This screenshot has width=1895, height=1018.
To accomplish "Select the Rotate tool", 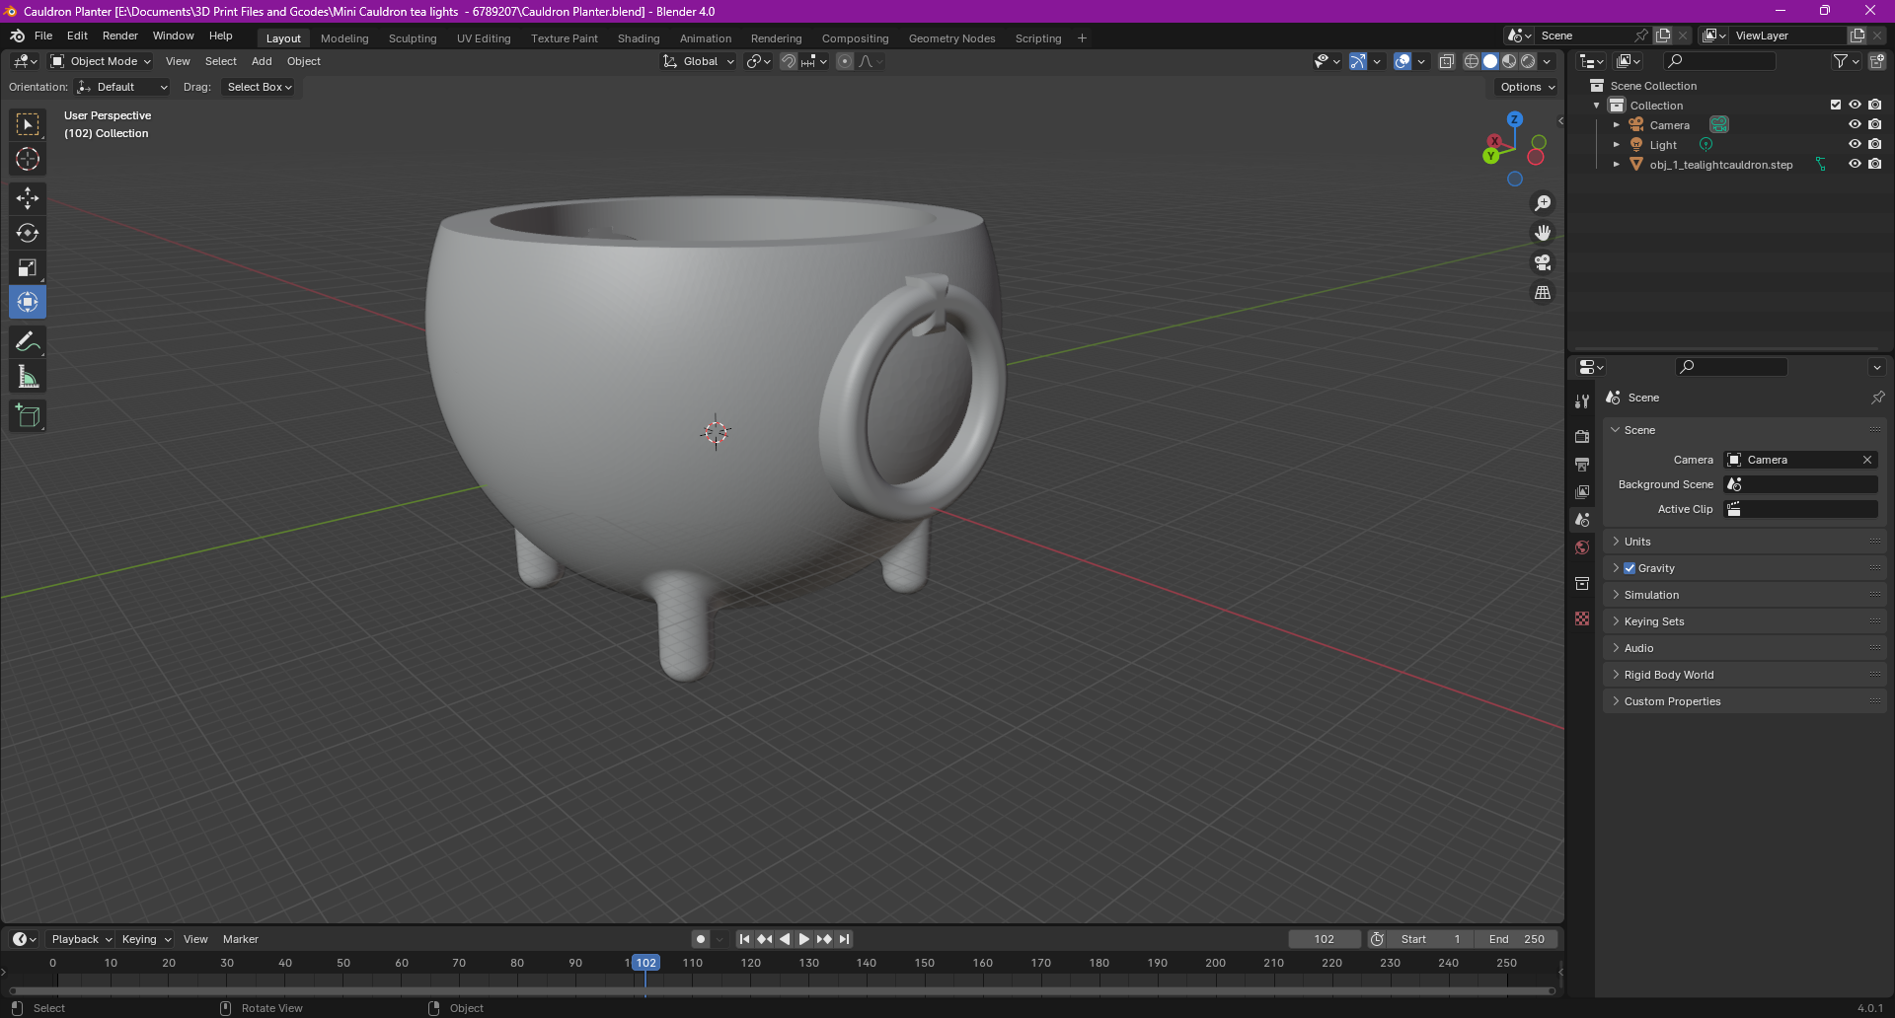I will (28, 233).
